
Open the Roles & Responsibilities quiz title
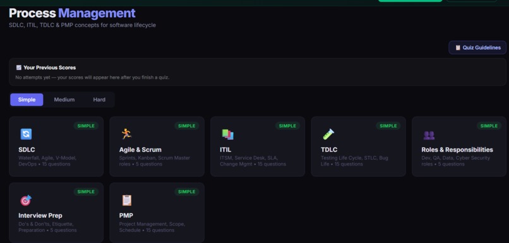(x=457, y=150)
